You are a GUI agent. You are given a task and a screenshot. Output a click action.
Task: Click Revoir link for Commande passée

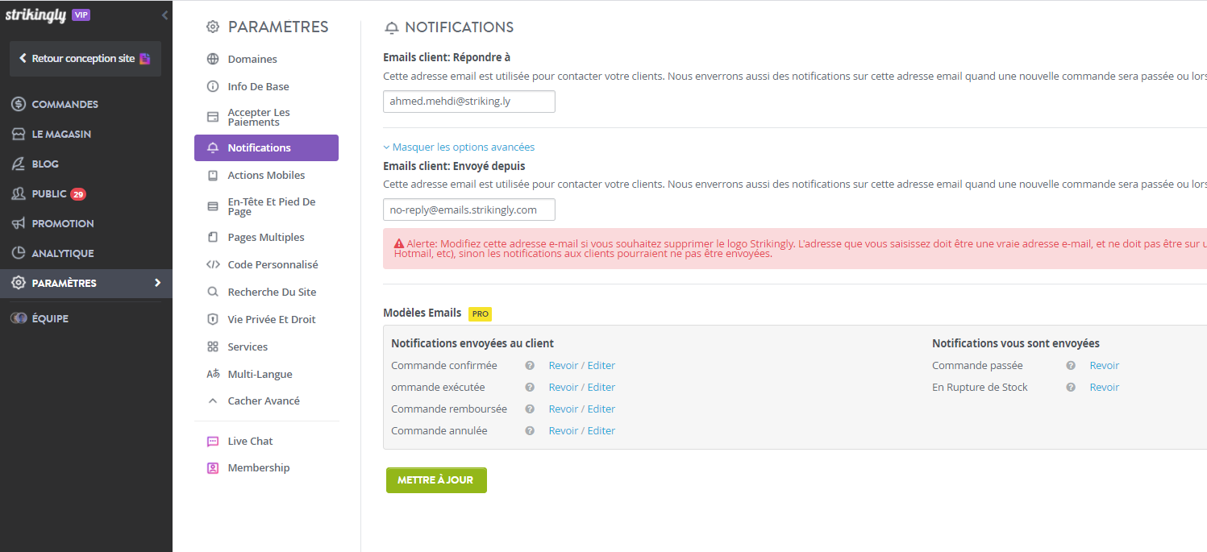[1105, 366]
